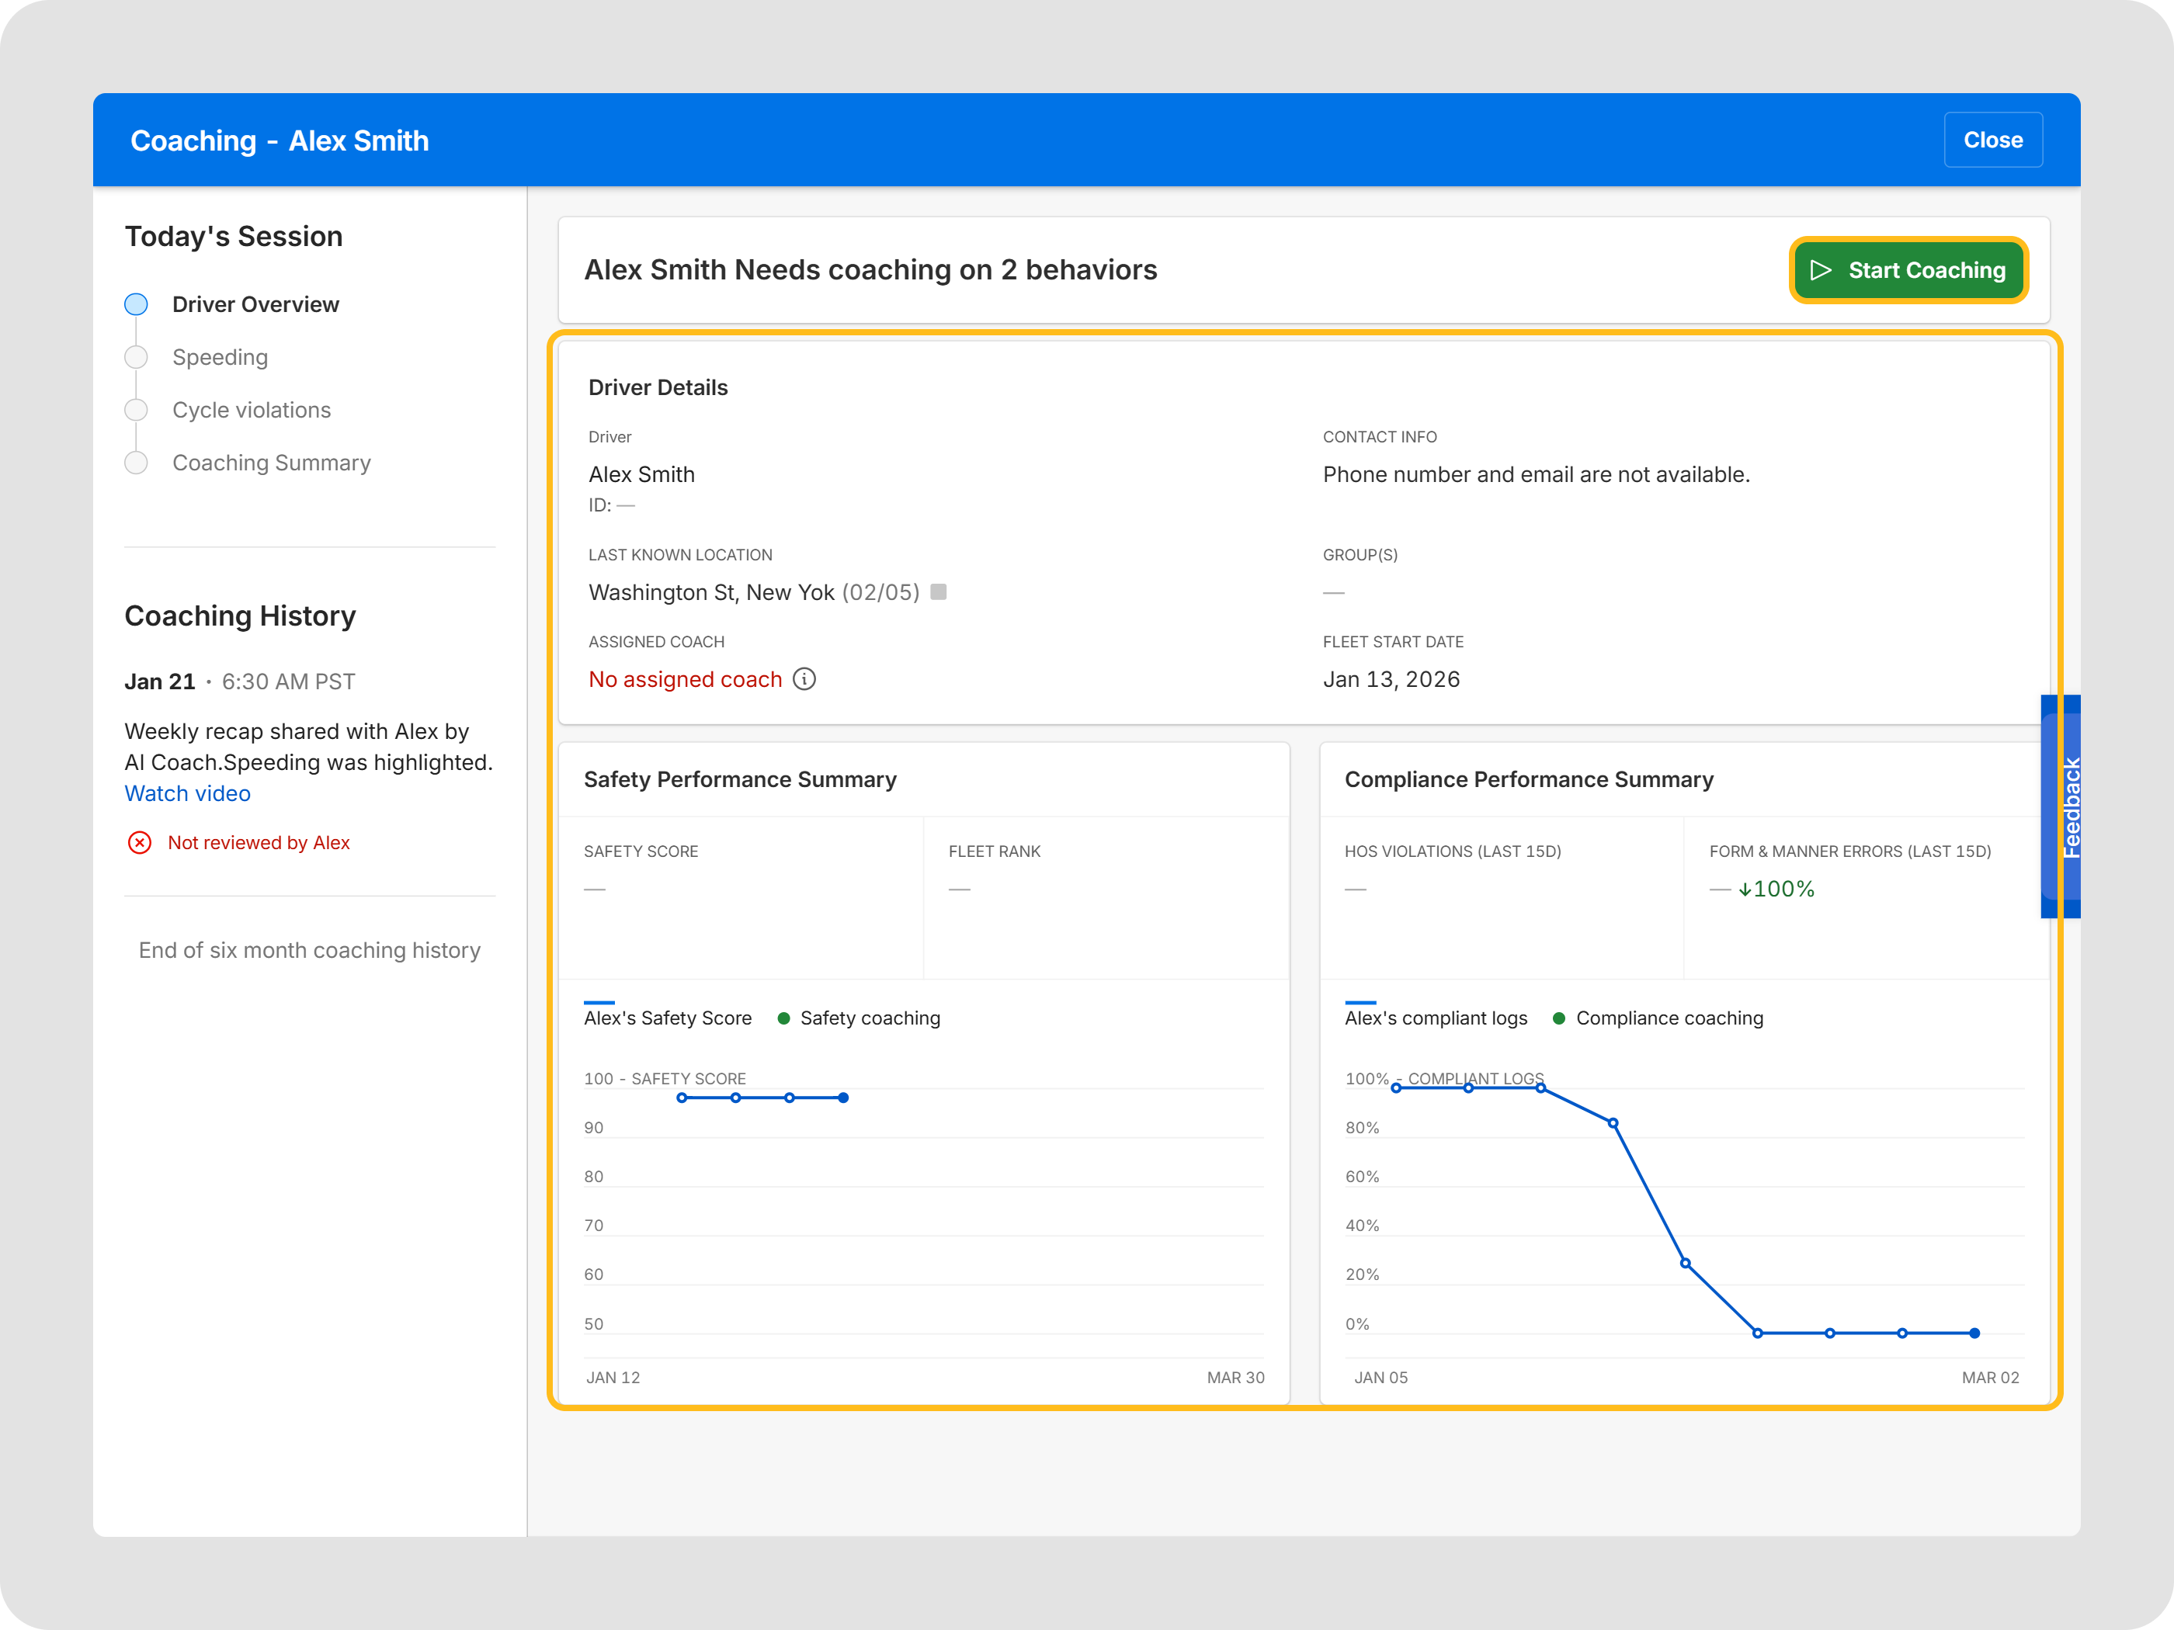The image size is (2174, 1630).
Task: Click the green Safety coaching legend dot
Action: pyautogui.click(x=783, y=1018)
